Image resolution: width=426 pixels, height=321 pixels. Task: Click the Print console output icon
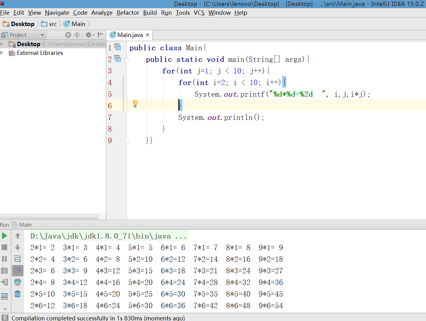pos(18,282)
